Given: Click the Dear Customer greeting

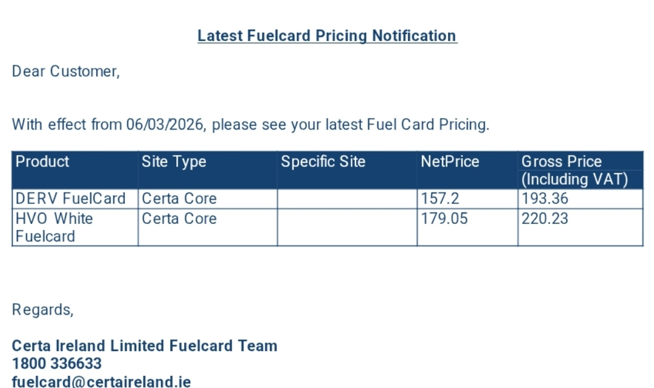Looking at the screenshot, I should pos(66,71).
